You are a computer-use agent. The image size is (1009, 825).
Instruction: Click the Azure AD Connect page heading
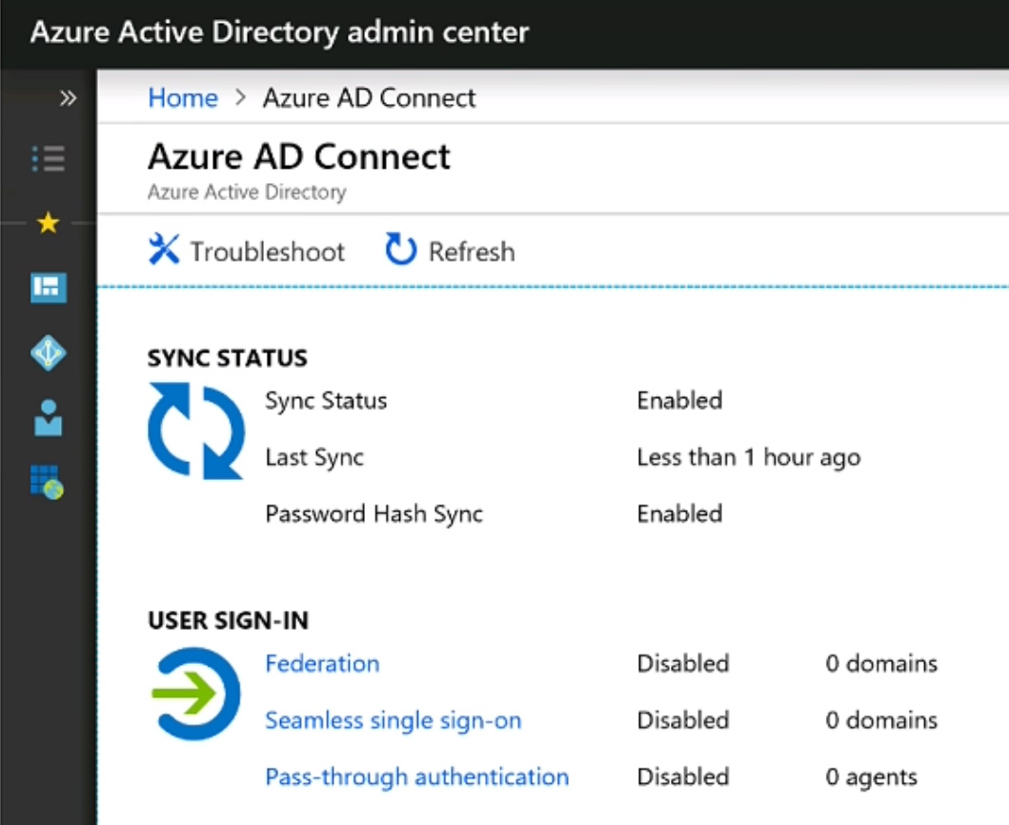pyautogui.click(x=299, y=156)
